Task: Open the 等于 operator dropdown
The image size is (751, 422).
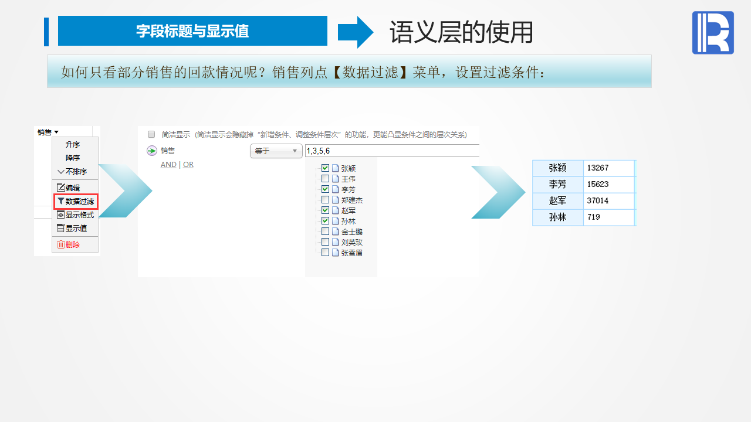Action: click(276, 151)
